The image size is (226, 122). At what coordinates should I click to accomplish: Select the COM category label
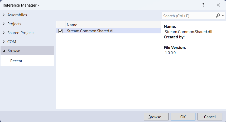pos(12,42)
